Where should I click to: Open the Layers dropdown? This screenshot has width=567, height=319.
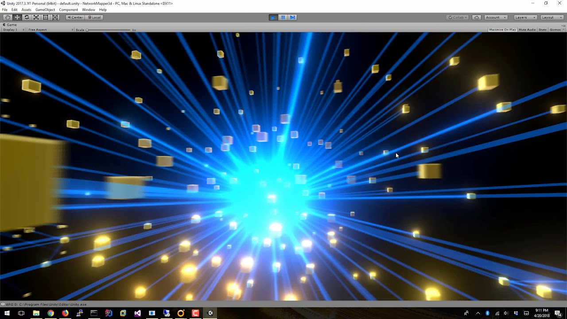[525, 17]
